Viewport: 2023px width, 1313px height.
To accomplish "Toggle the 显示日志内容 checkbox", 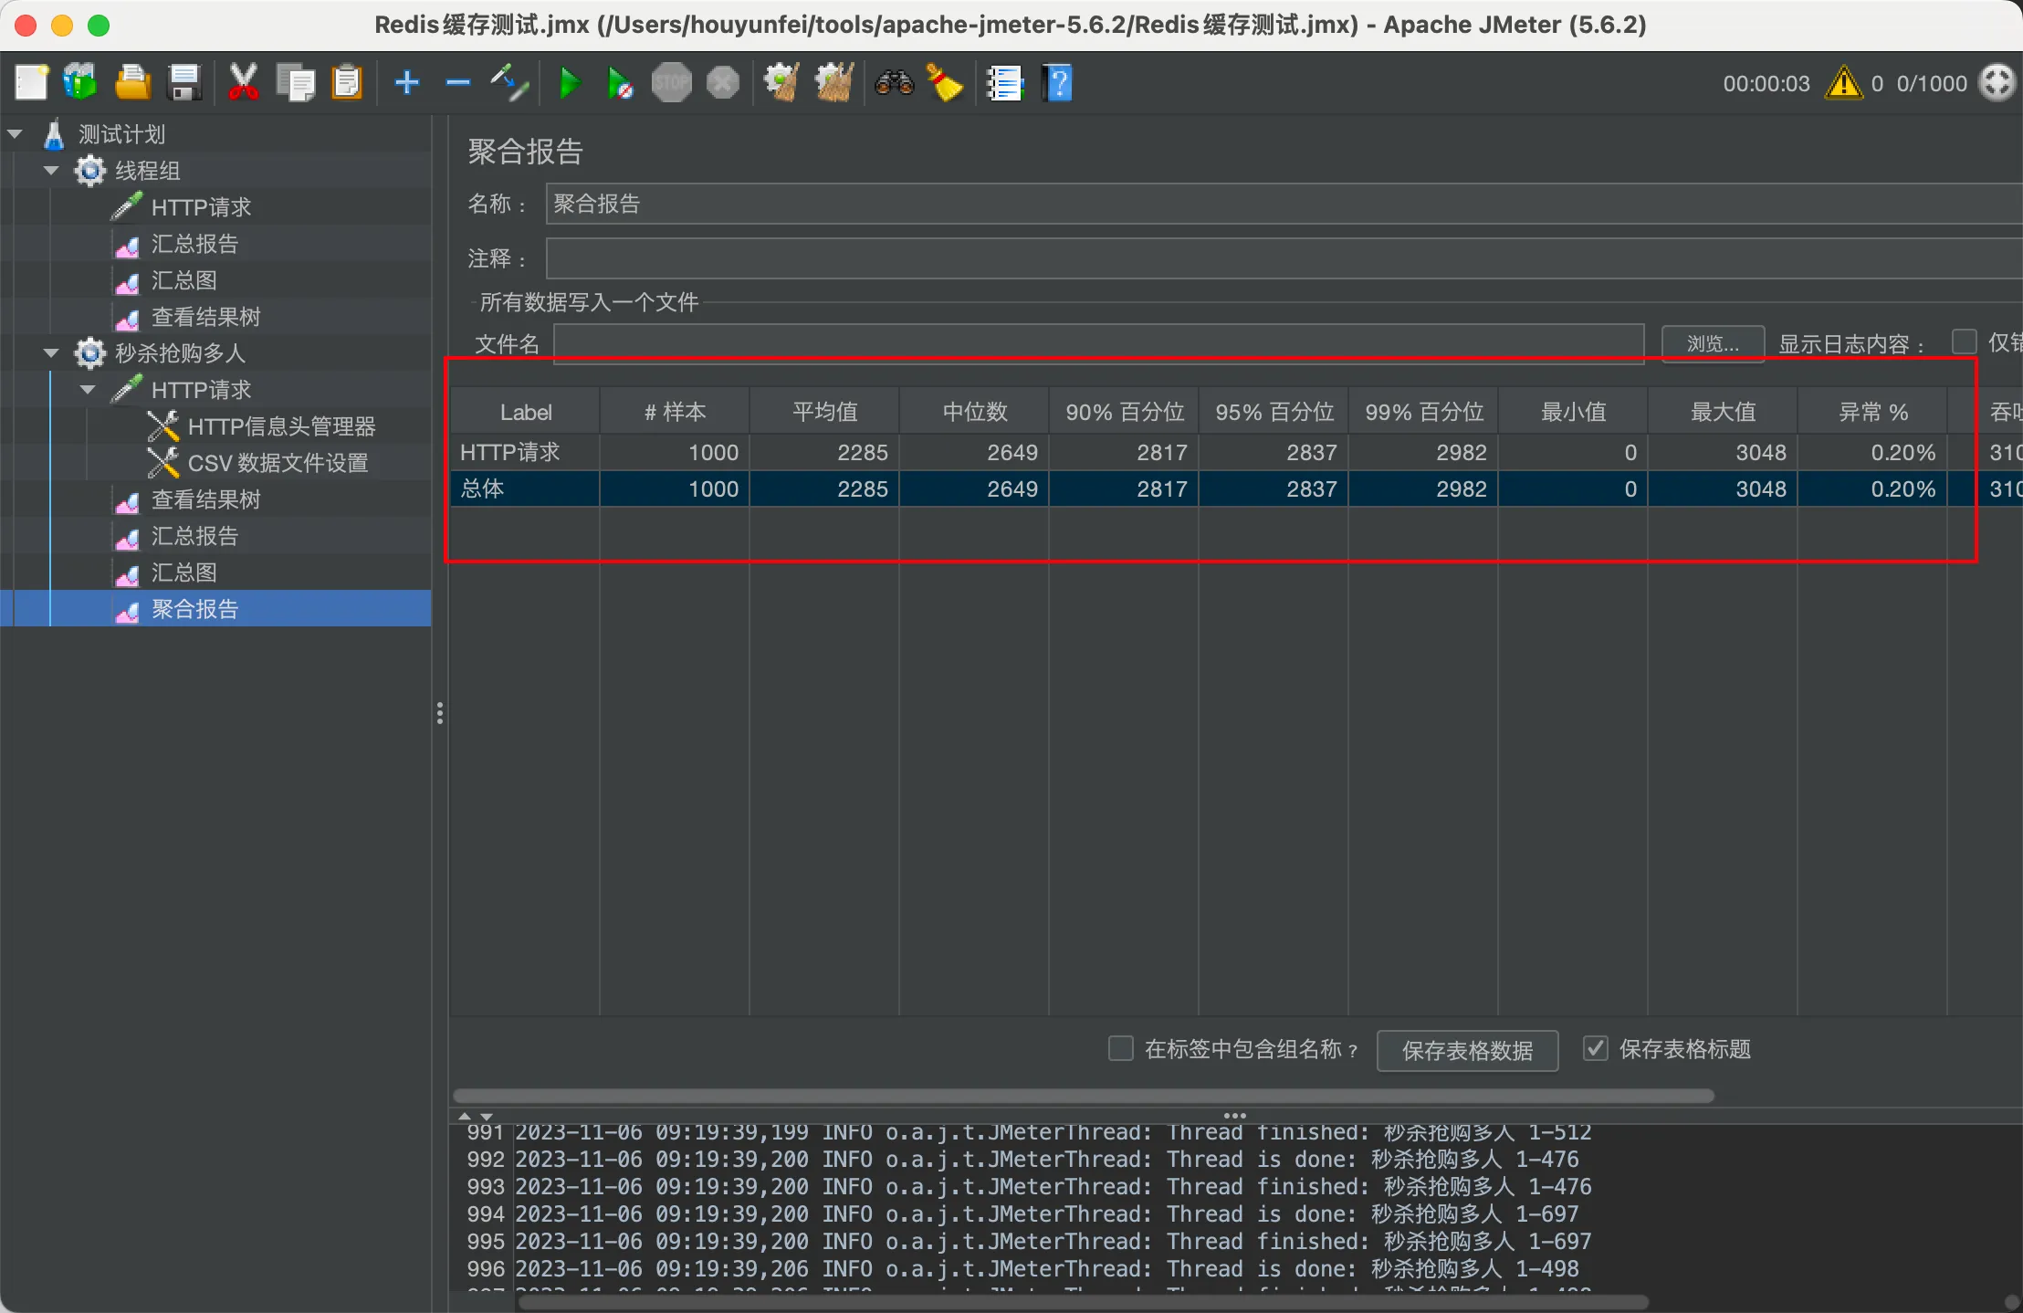I will 1964,342.
